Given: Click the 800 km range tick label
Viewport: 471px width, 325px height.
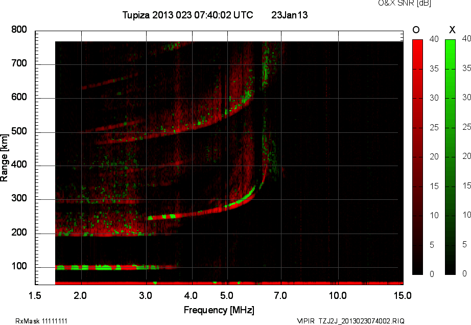Looking at the screenshot, I should 19,30.
